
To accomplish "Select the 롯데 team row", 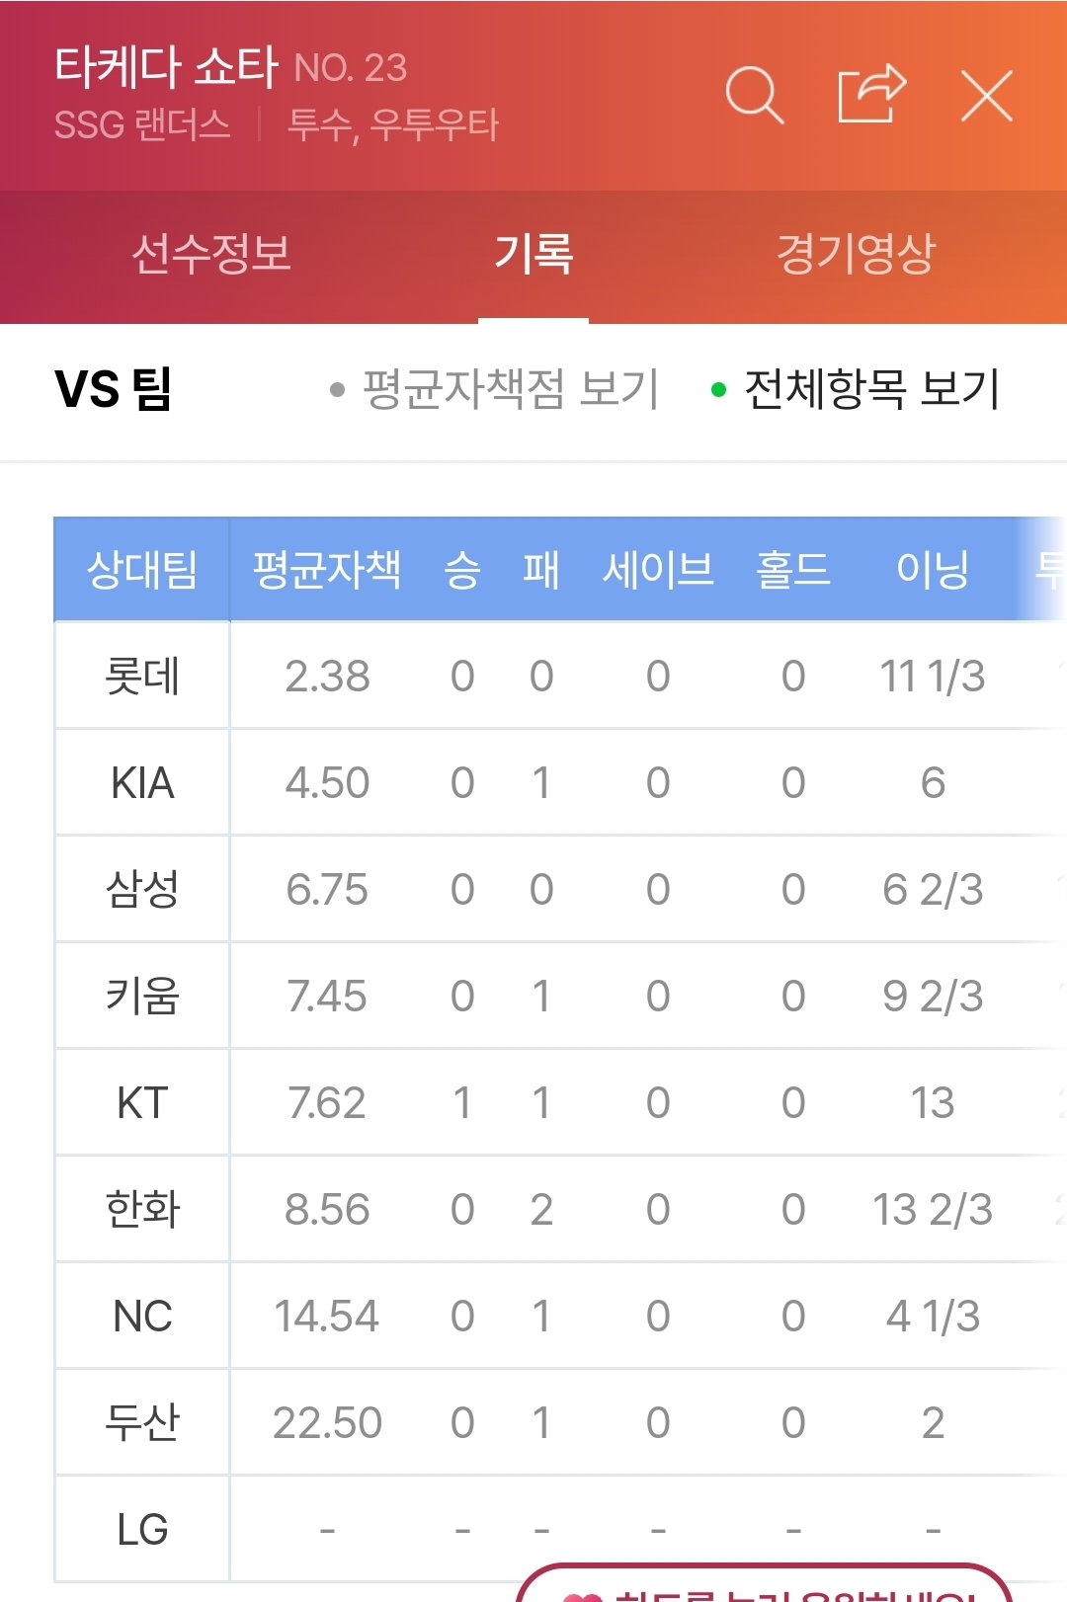I will point(560,677).
